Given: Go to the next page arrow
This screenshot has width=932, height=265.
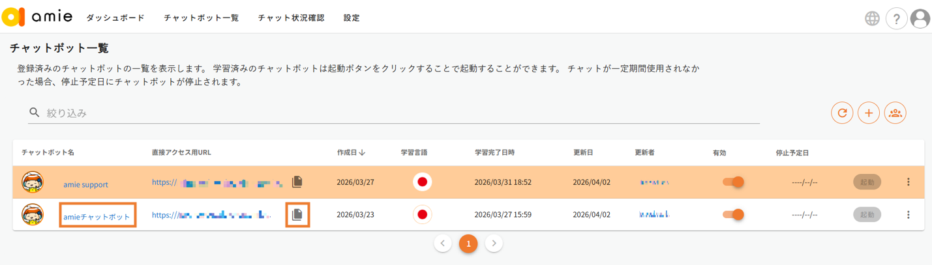Looking at the screenshot, I should (494, 244).
